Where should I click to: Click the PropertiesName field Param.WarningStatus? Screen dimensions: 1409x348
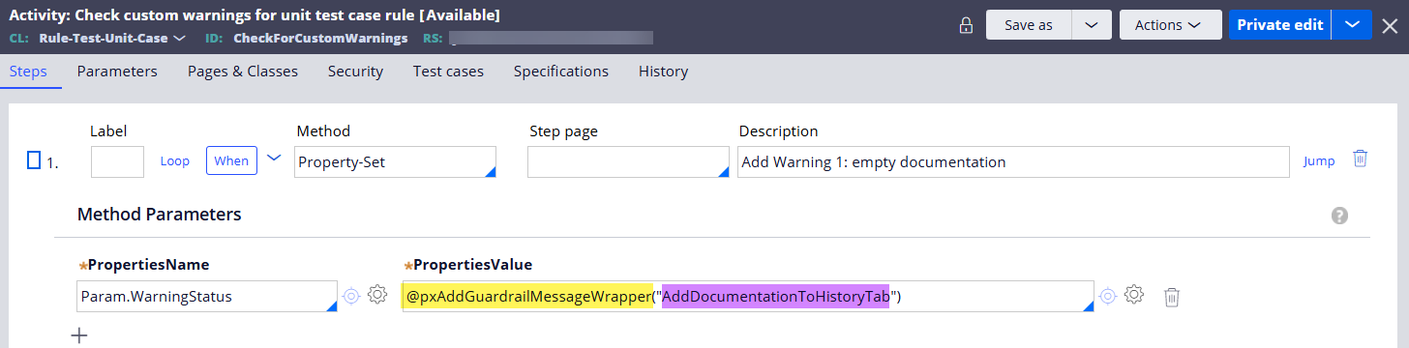207,297
